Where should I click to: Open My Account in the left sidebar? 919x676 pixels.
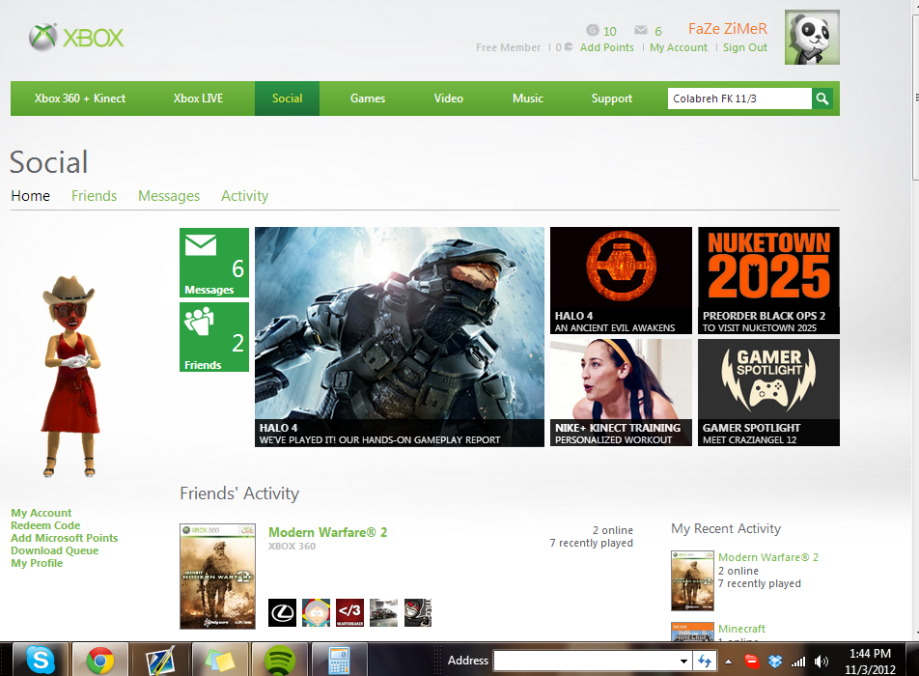click(x=41, y=513)
